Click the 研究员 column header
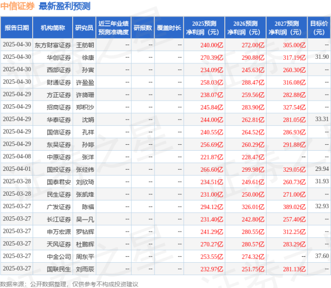 point(84,28)
